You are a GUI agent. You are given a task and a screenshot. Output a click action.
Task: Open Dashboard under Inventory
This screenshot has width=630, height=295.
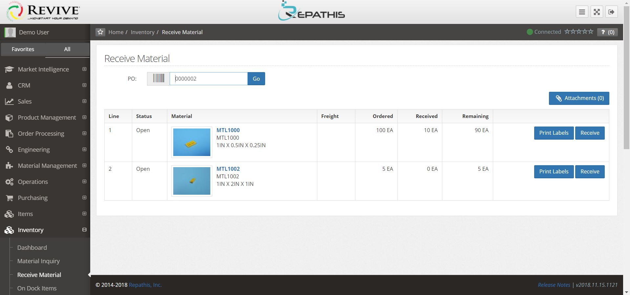pyautogui.click(x=32, y=248)
